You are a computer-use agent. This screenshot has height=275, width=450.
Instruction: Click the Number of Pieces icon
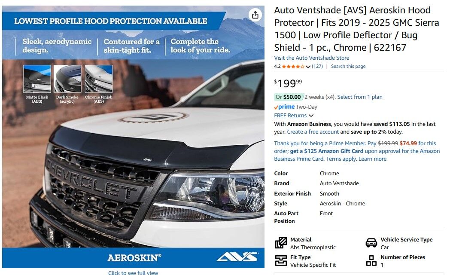pos(371,261)
